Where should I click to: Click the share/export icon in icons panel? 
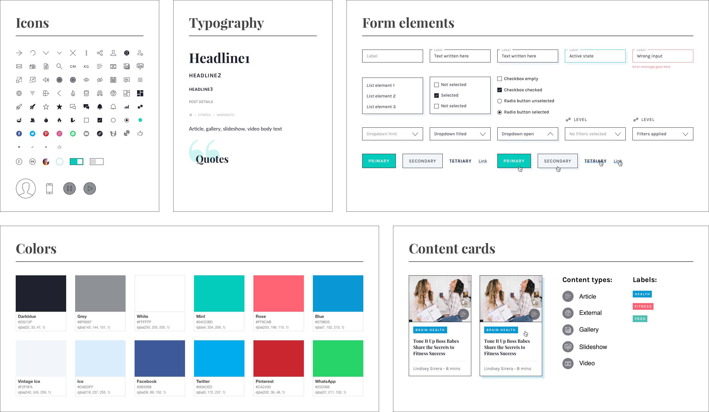(x=100, y=53)
